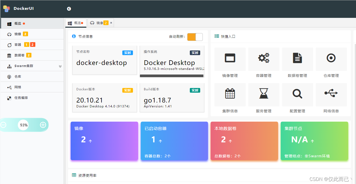
Task: Expand the Swarm集群 sidebar menu chevron
Action: click(60, 66)
